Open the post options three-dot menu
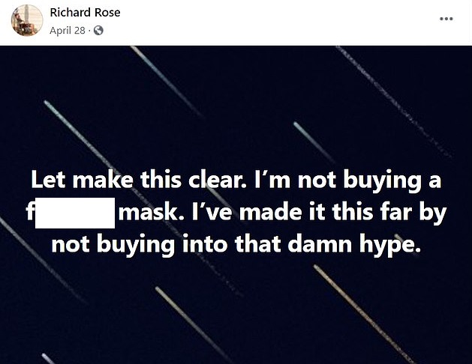The width and height of the screenshot is (472, 364). click(446, 19)
